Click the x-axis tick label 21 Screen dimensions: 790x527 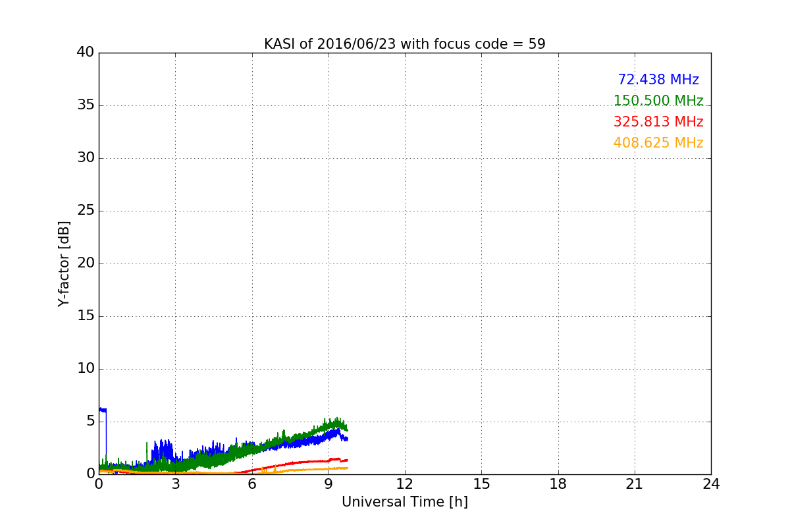tap(635, 484)
